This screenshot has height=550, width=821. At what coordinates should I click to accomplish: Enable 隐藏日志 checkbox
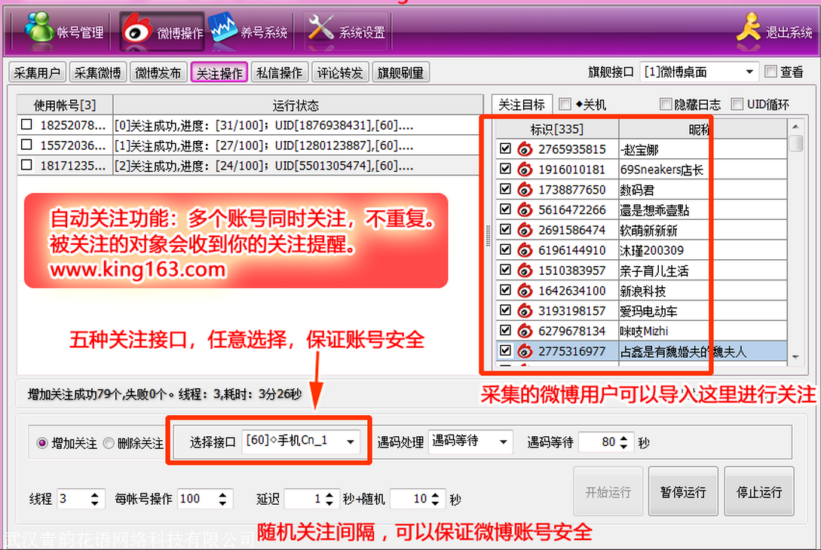click(x=666, y=104)
